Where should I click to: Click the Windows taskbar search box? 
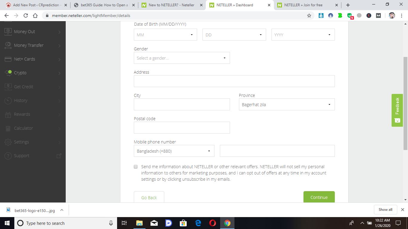pos(66,223)
